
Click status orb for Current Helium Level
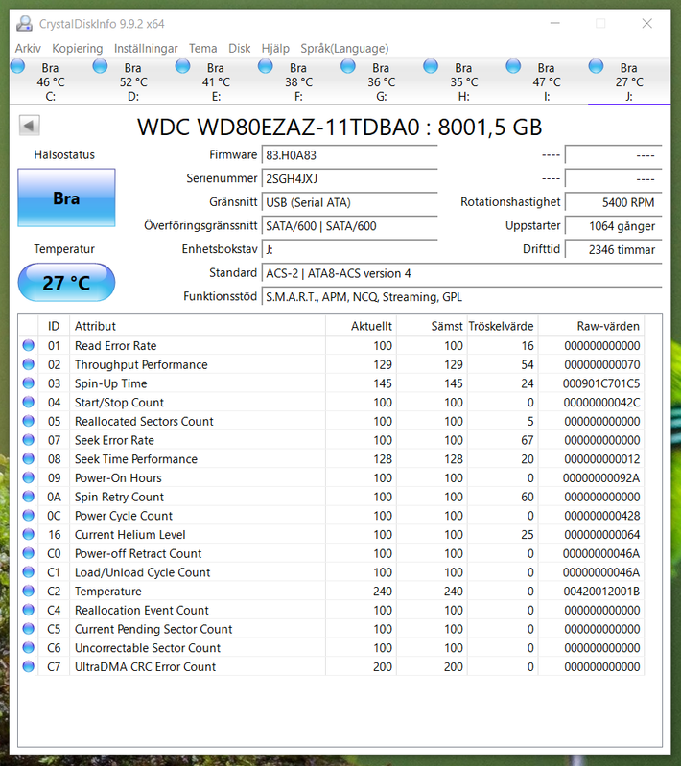click(29, 534)
